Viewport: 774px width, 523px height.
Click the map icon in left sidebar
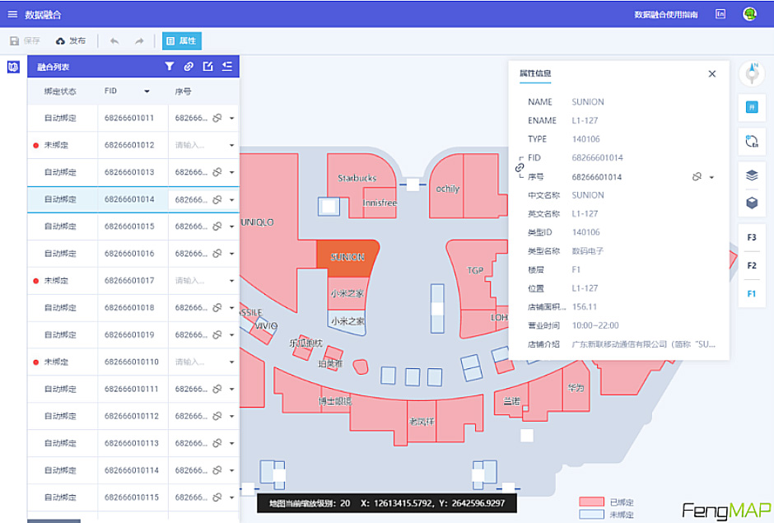pyautogui.click(x=12, y=66)
